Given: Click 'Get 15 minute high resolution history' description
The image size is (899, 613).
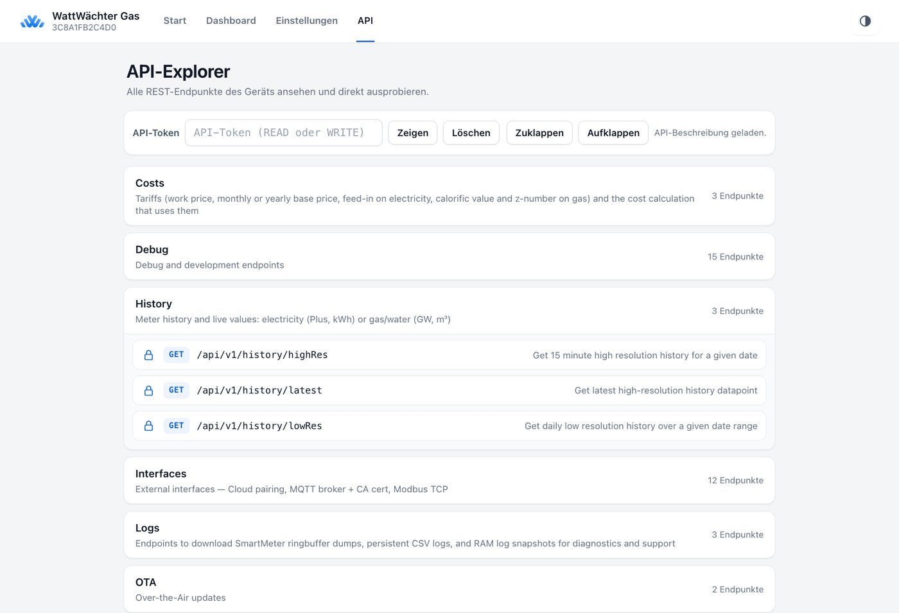Looking at the screenshot, I should pyautogui.click(x=645, y=355).
